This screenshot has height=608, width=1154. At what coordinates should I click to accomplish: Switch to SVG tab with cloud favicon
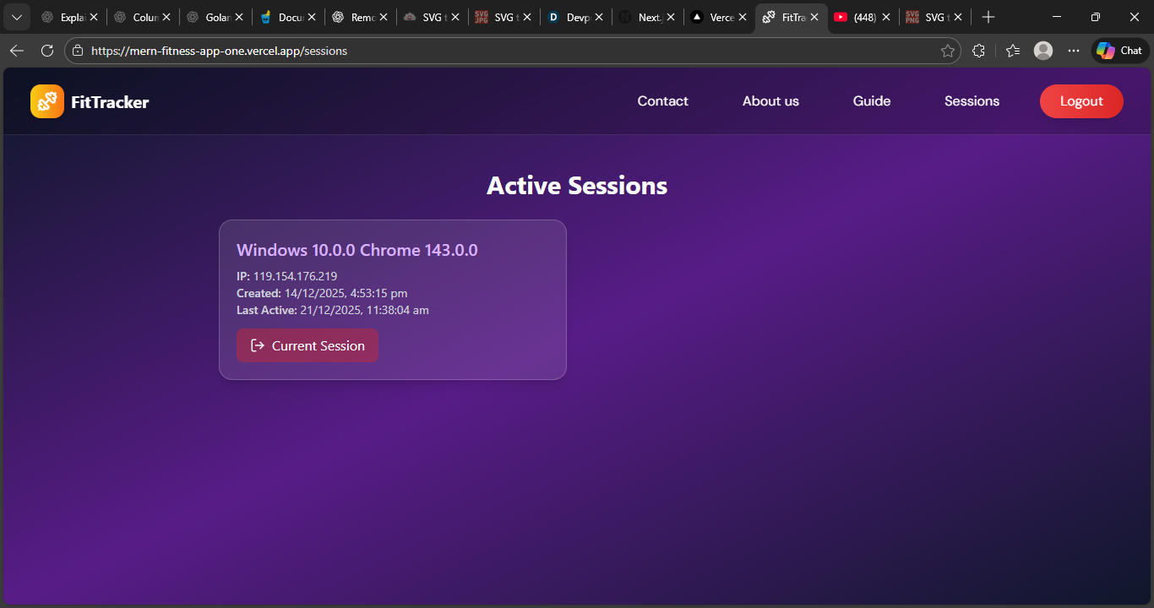(x=431, y=17)
